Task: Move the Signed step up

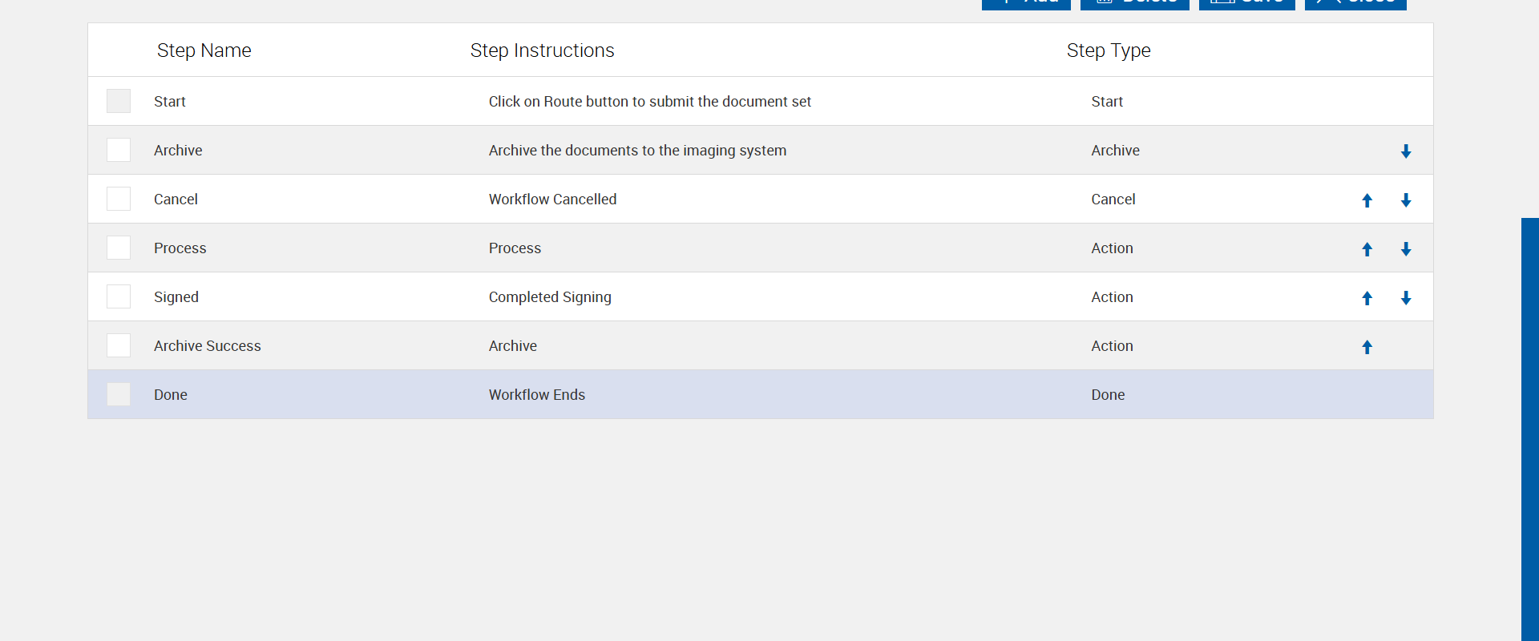Action: pyautogui.click(x=1367, y=298)
